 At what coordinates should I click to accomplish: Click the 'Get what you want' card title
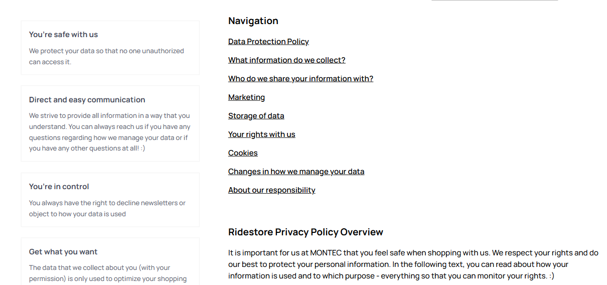63,252
